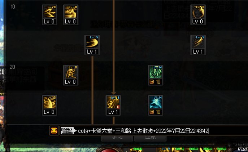Viewport: 248px width, 152px height.
Task: Click the blue wave mastery skill M 10
Action: (156, 105)
